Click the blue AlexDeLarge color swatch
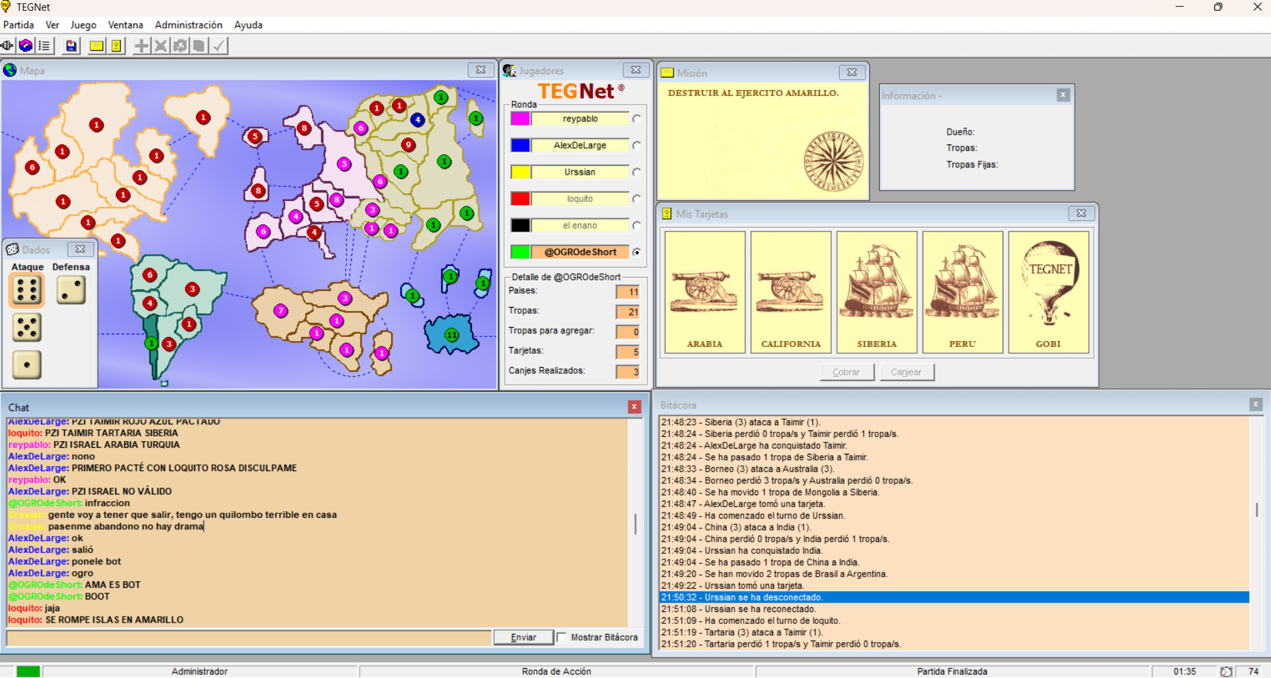Viewport: 1271px width, 678px height. coord(520,145)
